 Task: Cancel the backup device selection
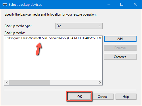(x=102, y=96)
